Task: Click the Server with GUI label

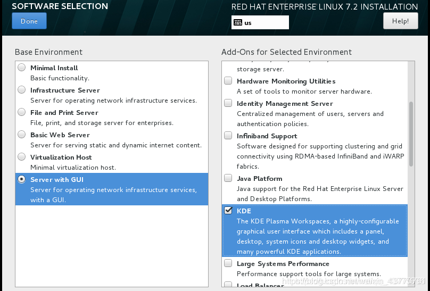Action: 57,180
